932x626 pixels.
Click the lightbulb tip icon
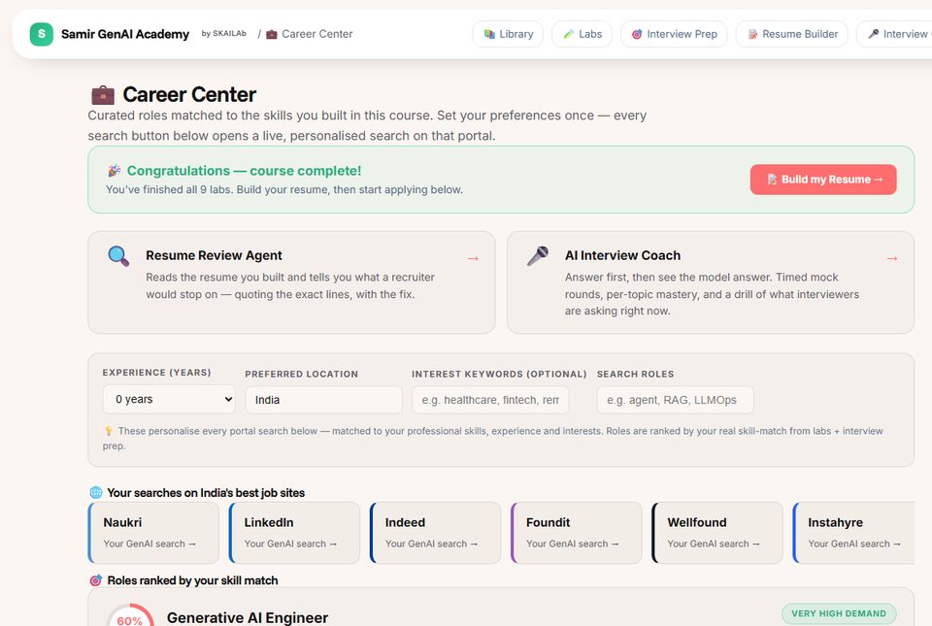[x=109, y=431]
